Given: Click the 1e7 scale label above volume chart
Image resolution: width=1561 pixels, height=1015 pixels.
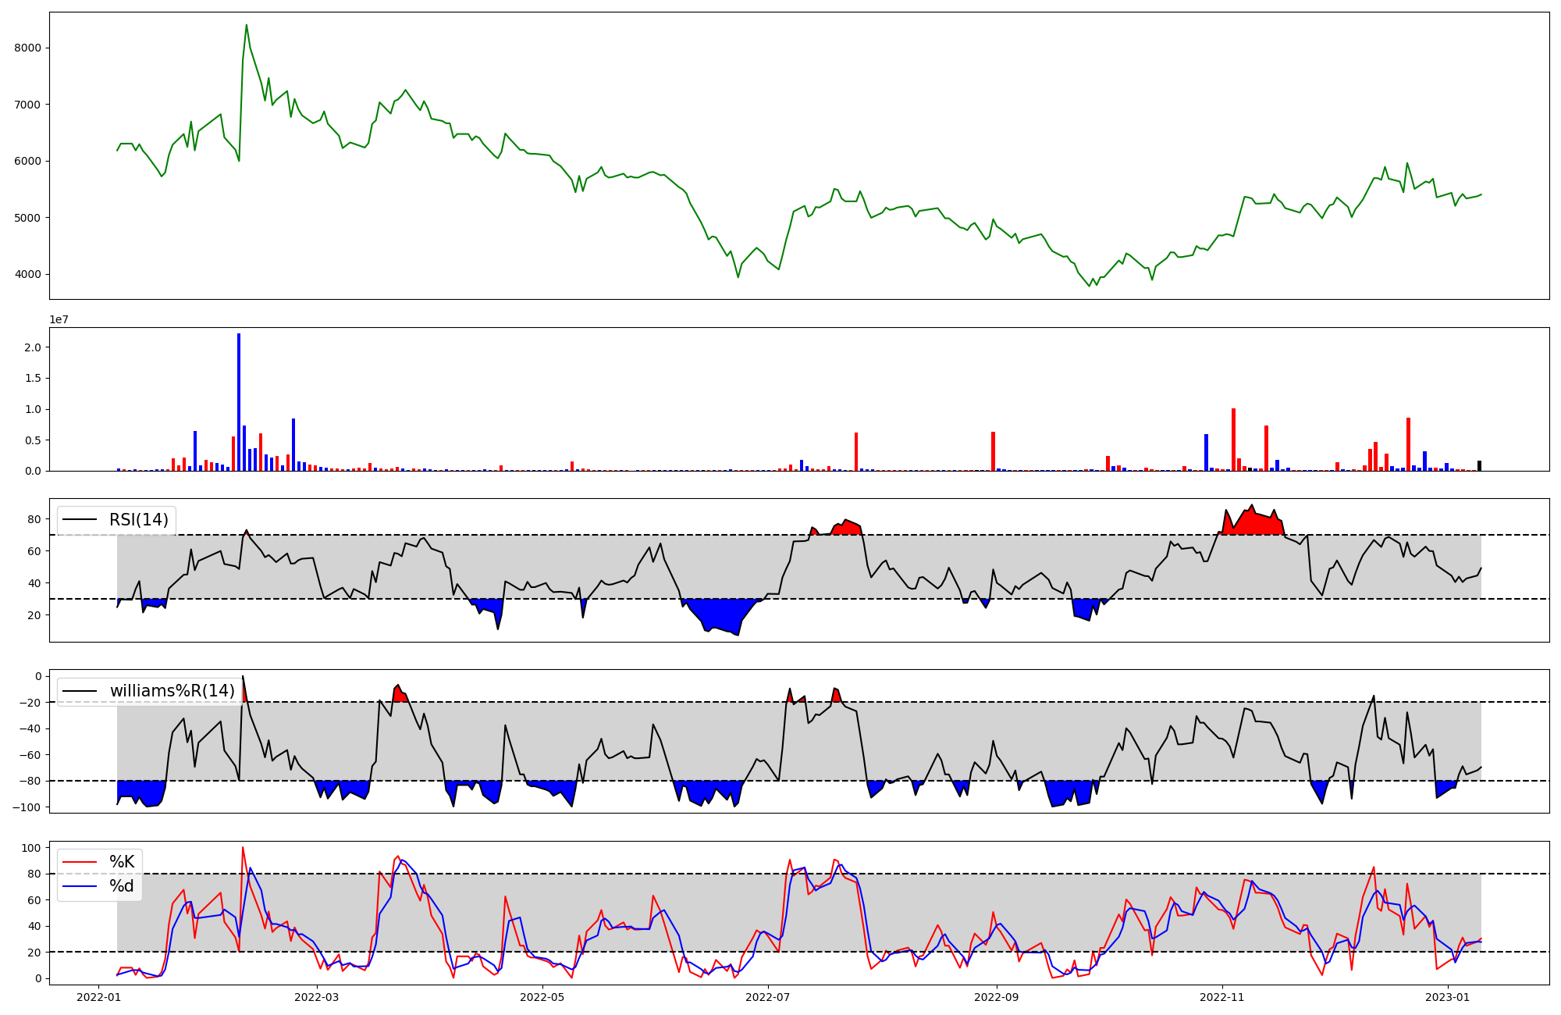Looking at the screenshot, I should click(x=59, y=320).
